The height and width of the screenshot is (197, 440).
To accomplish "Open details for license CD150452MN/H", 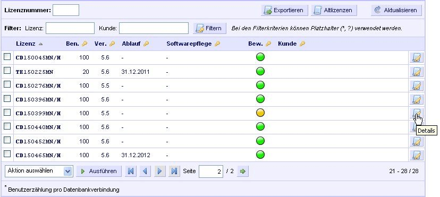I will tap(417, 141).
